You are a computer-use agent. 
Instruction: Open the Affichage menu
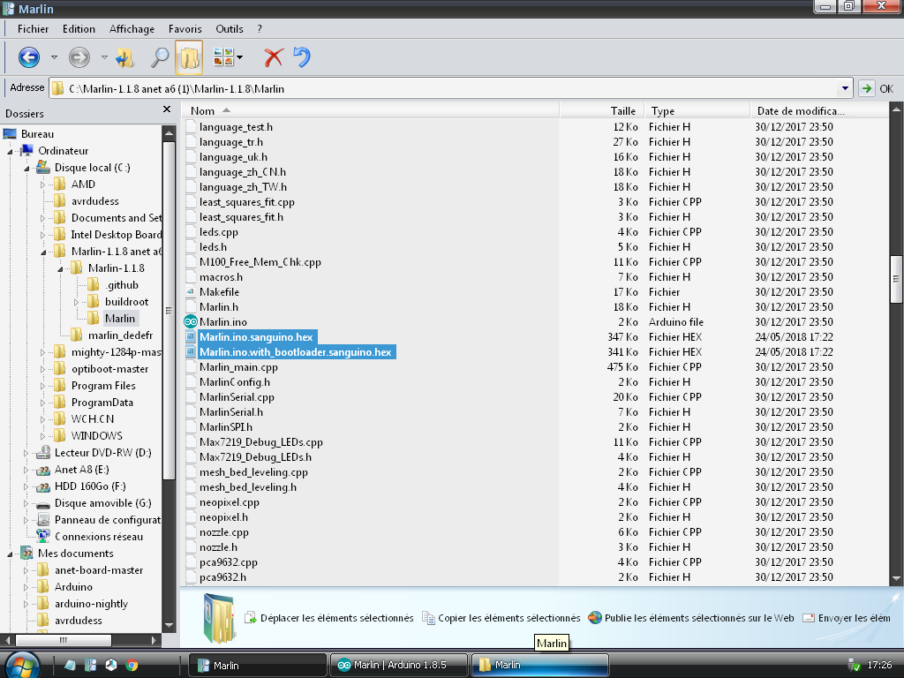[132, 29]
